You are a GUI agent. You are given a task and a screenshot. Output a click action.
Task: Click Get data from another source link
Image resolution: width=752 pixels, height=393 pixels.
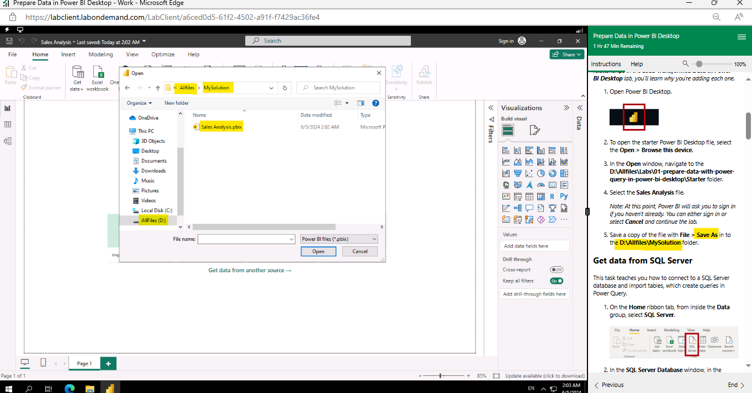[x=250, y=270]
